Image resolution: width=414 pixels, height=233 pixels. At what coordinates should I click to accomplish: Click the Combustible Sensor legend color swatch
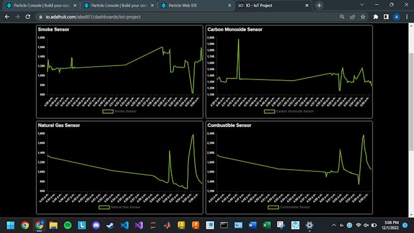[273, 207]
